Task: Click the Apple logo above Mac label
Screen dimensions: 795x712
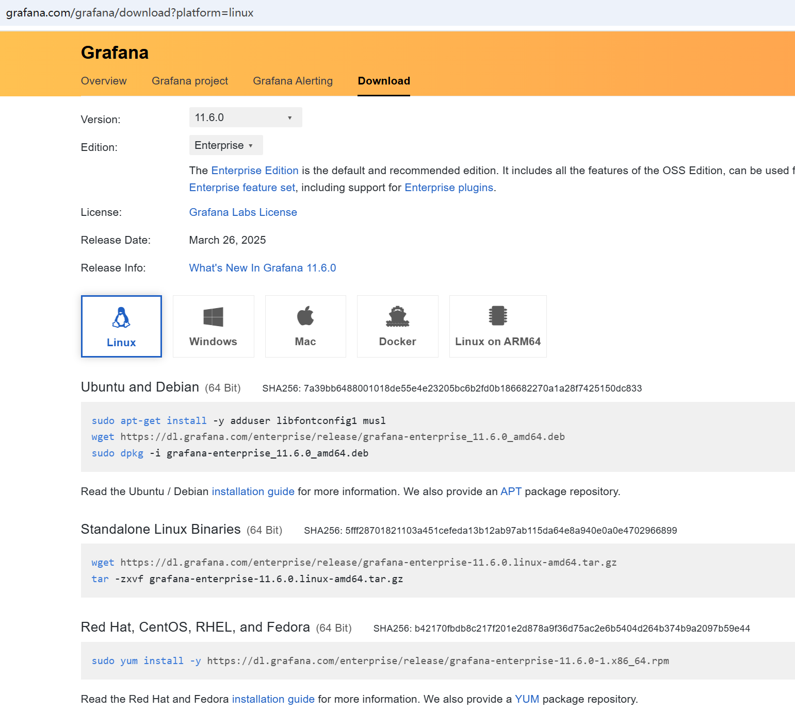Action: [x=305, y=316]
